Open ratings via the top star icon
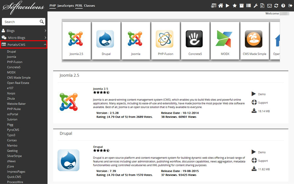The height and width of the screenshot is (184, 294). [x=235, y=6]
